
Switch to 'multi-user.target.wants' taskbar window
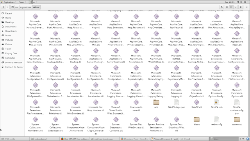104,139
